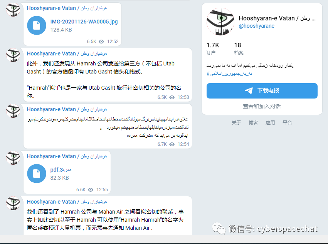The image size is (328, 244).
Task: Click the channel avatar in the sidebar card
Action: tap(220, 22)
